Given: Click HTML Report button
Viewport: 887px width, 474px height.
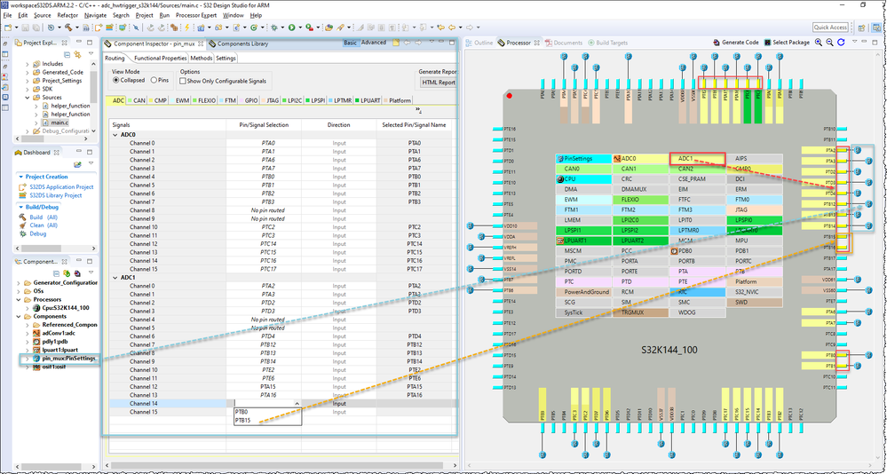Looking at the screenshot, I should click(439, 82).
